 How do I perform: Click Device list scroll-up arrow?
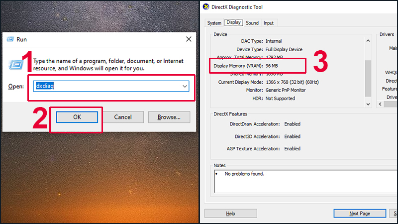pyautogui.click(x=368, y=41)
